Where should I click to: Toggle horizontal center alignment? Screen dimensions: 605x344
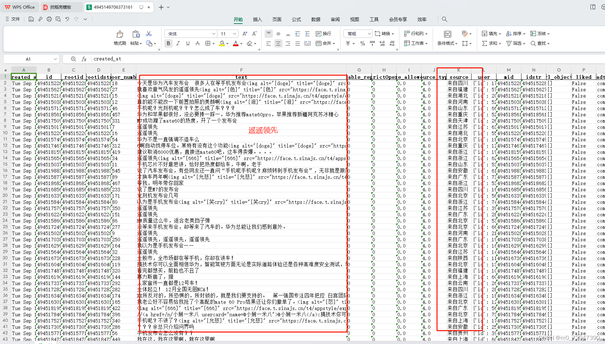point(278,43)
